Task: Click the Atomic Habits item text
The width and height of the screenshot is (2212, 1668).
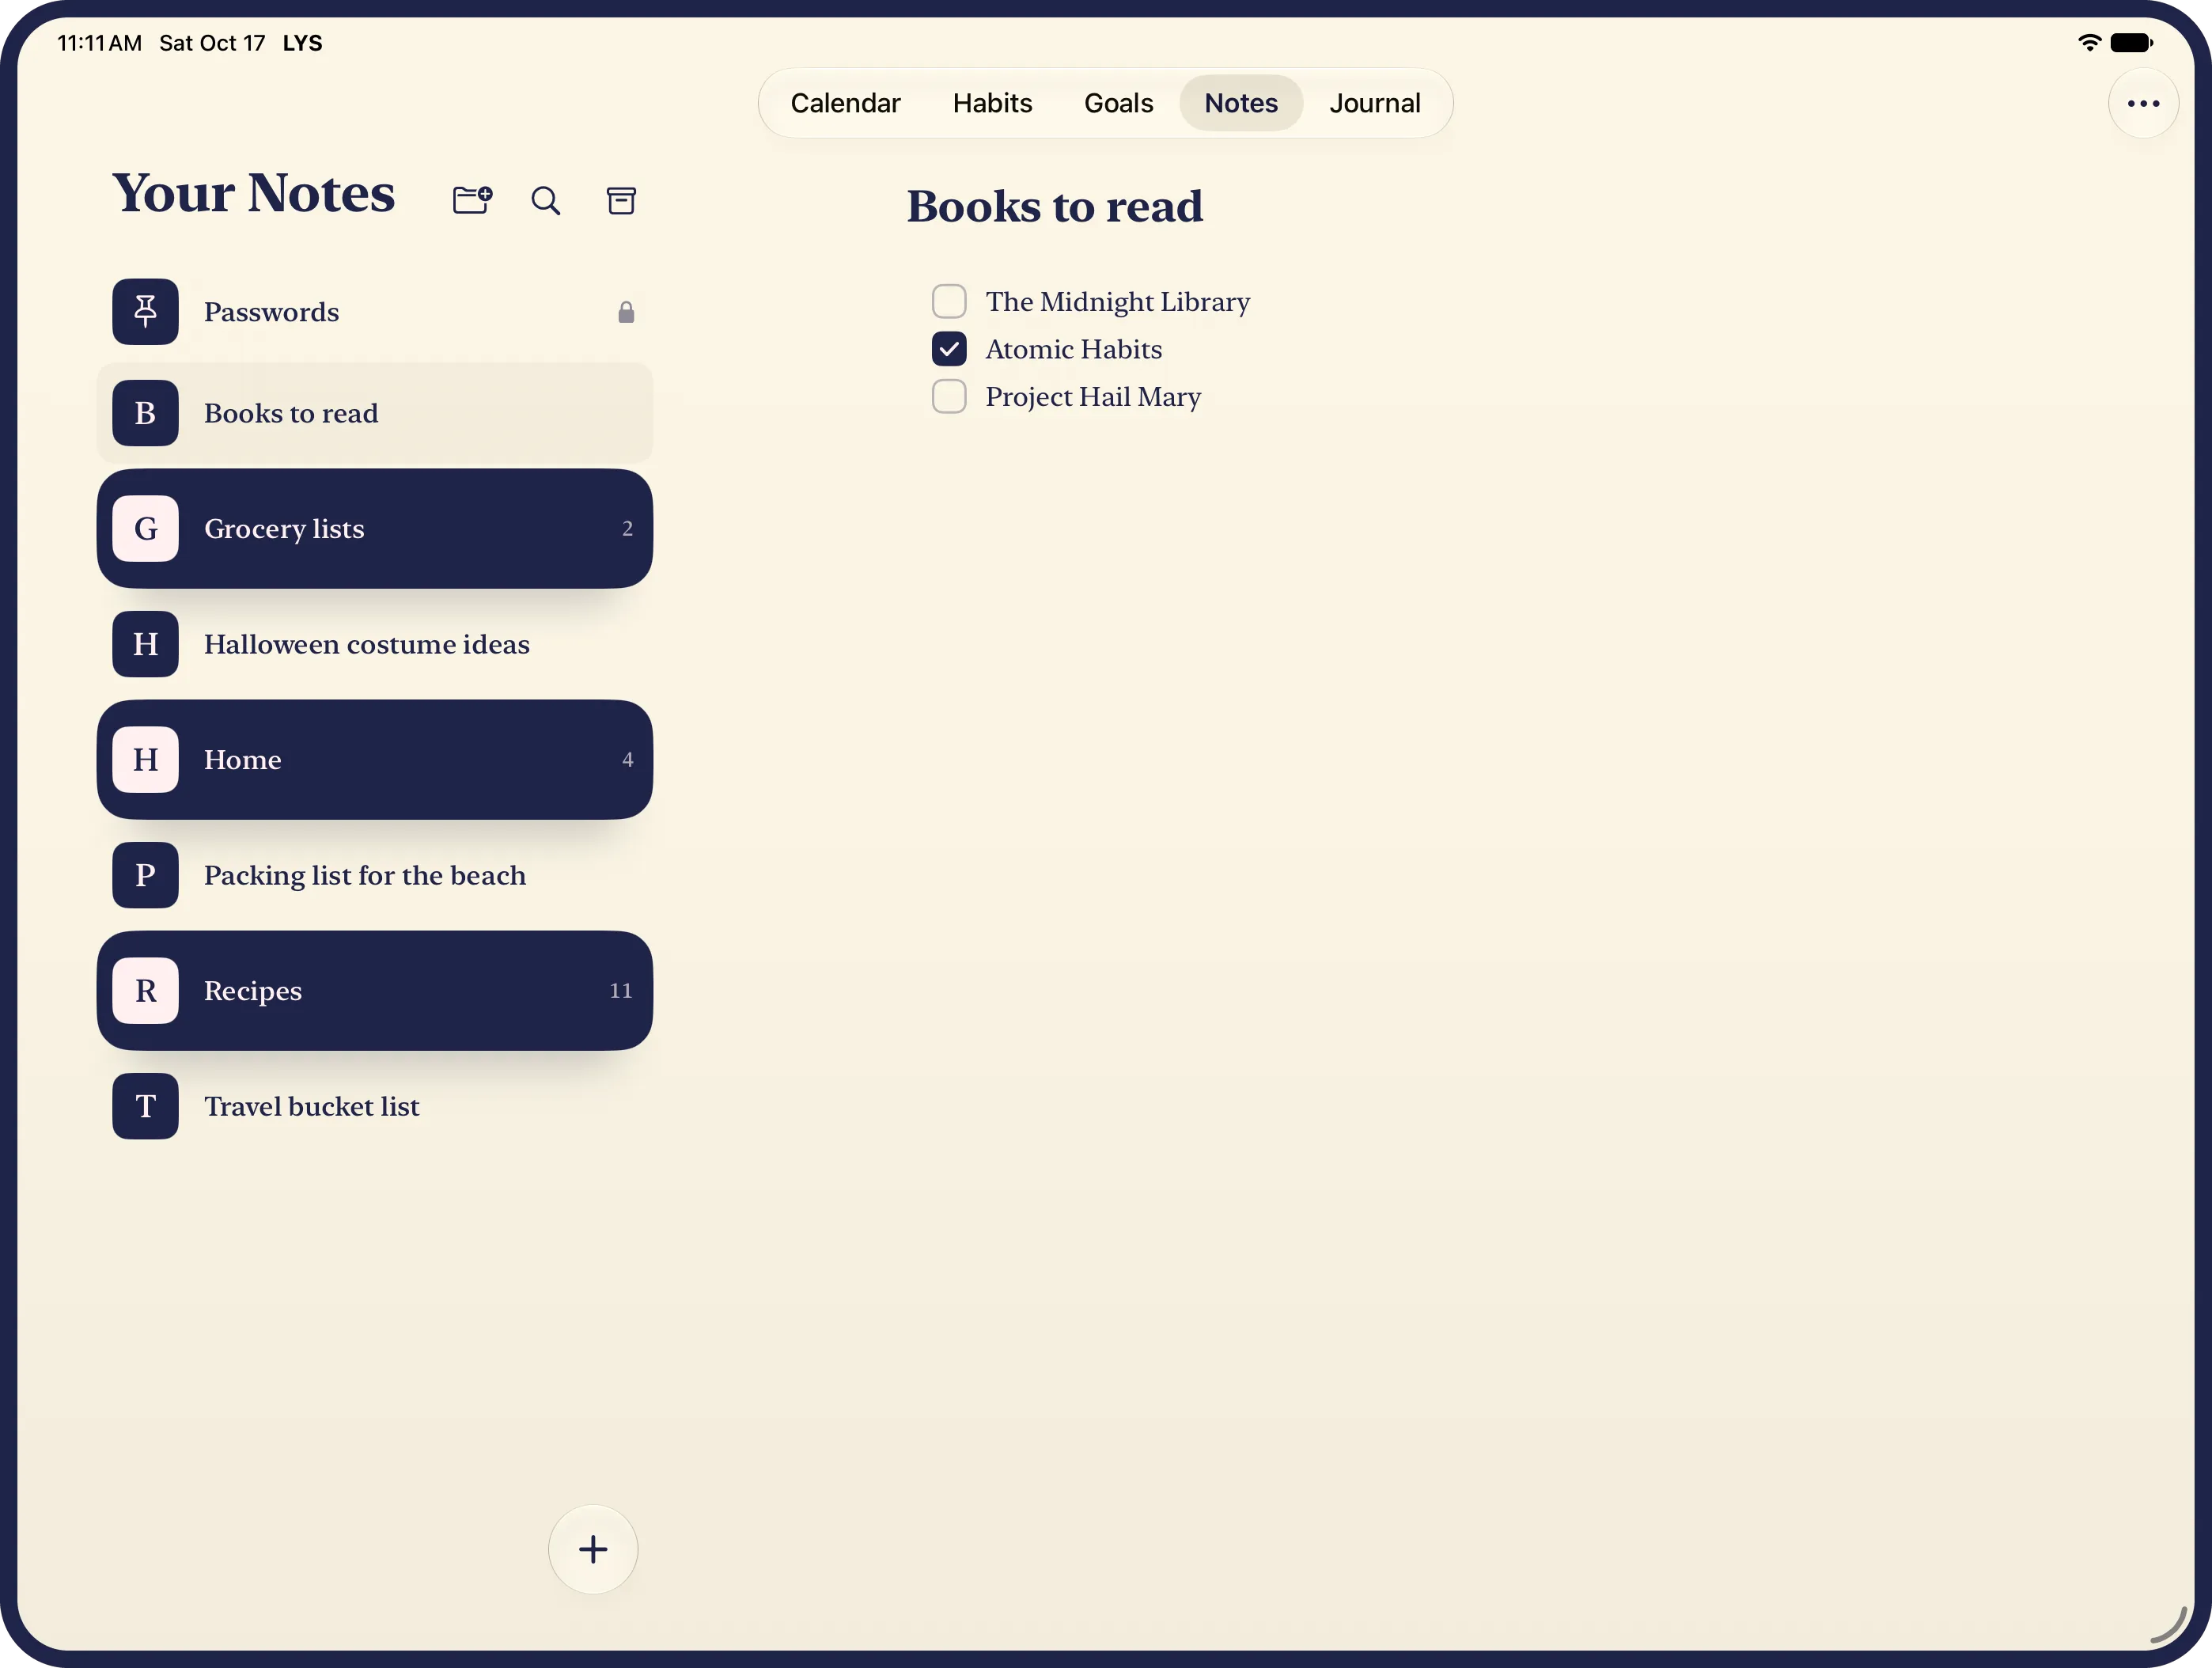Action: pyautogui.click(x=1073, y=348)
